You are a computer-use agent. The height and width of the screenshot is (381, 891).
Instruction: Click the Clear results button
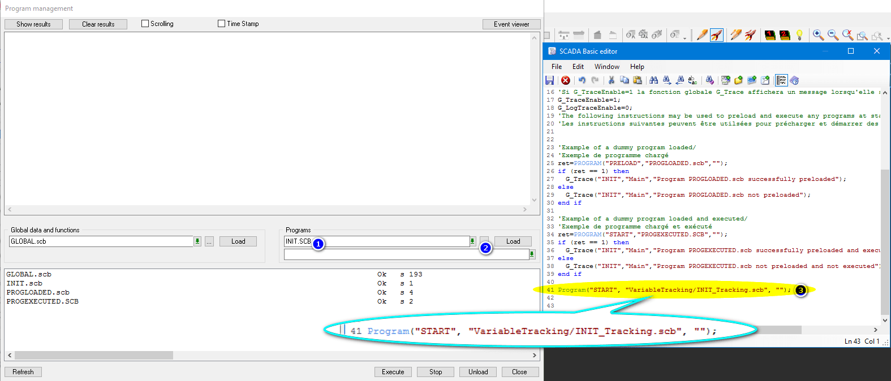click(x=98, y=24)
